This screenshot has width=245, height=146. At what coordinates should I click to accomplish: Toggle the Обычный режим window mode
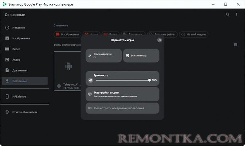click(x=104, y=56)
